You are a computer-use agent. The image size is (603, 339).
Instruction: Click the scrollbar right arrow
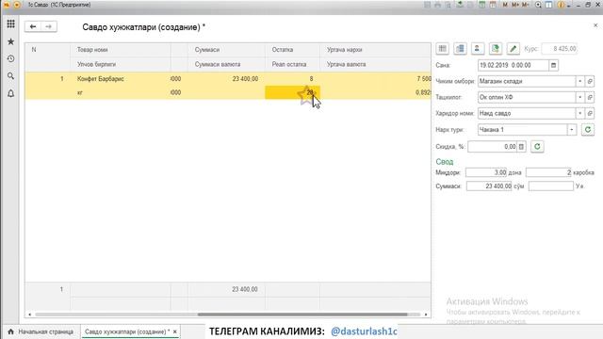[426, 315]
